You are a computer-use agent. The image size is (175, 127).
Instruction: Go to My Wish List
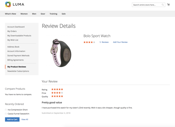13,40
